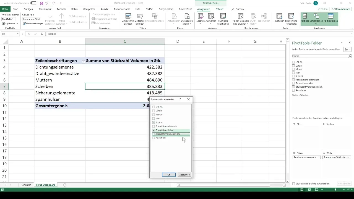Switch to the Einfügen ribbon tab
Screen dimensions: 354x199
28,9
